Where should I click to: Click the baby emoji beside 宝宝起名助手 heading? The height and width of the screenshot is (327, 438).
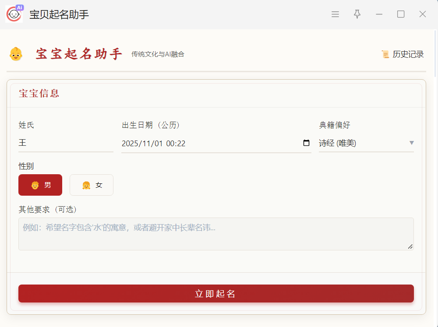point(16,54)
